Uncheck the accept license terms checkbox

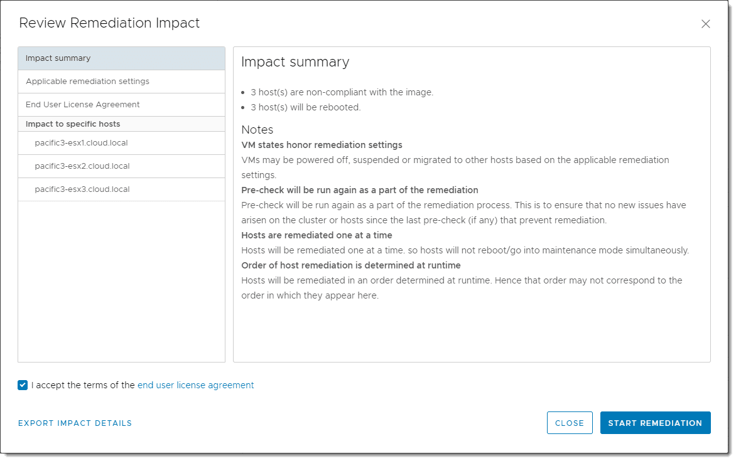(23, 385)
